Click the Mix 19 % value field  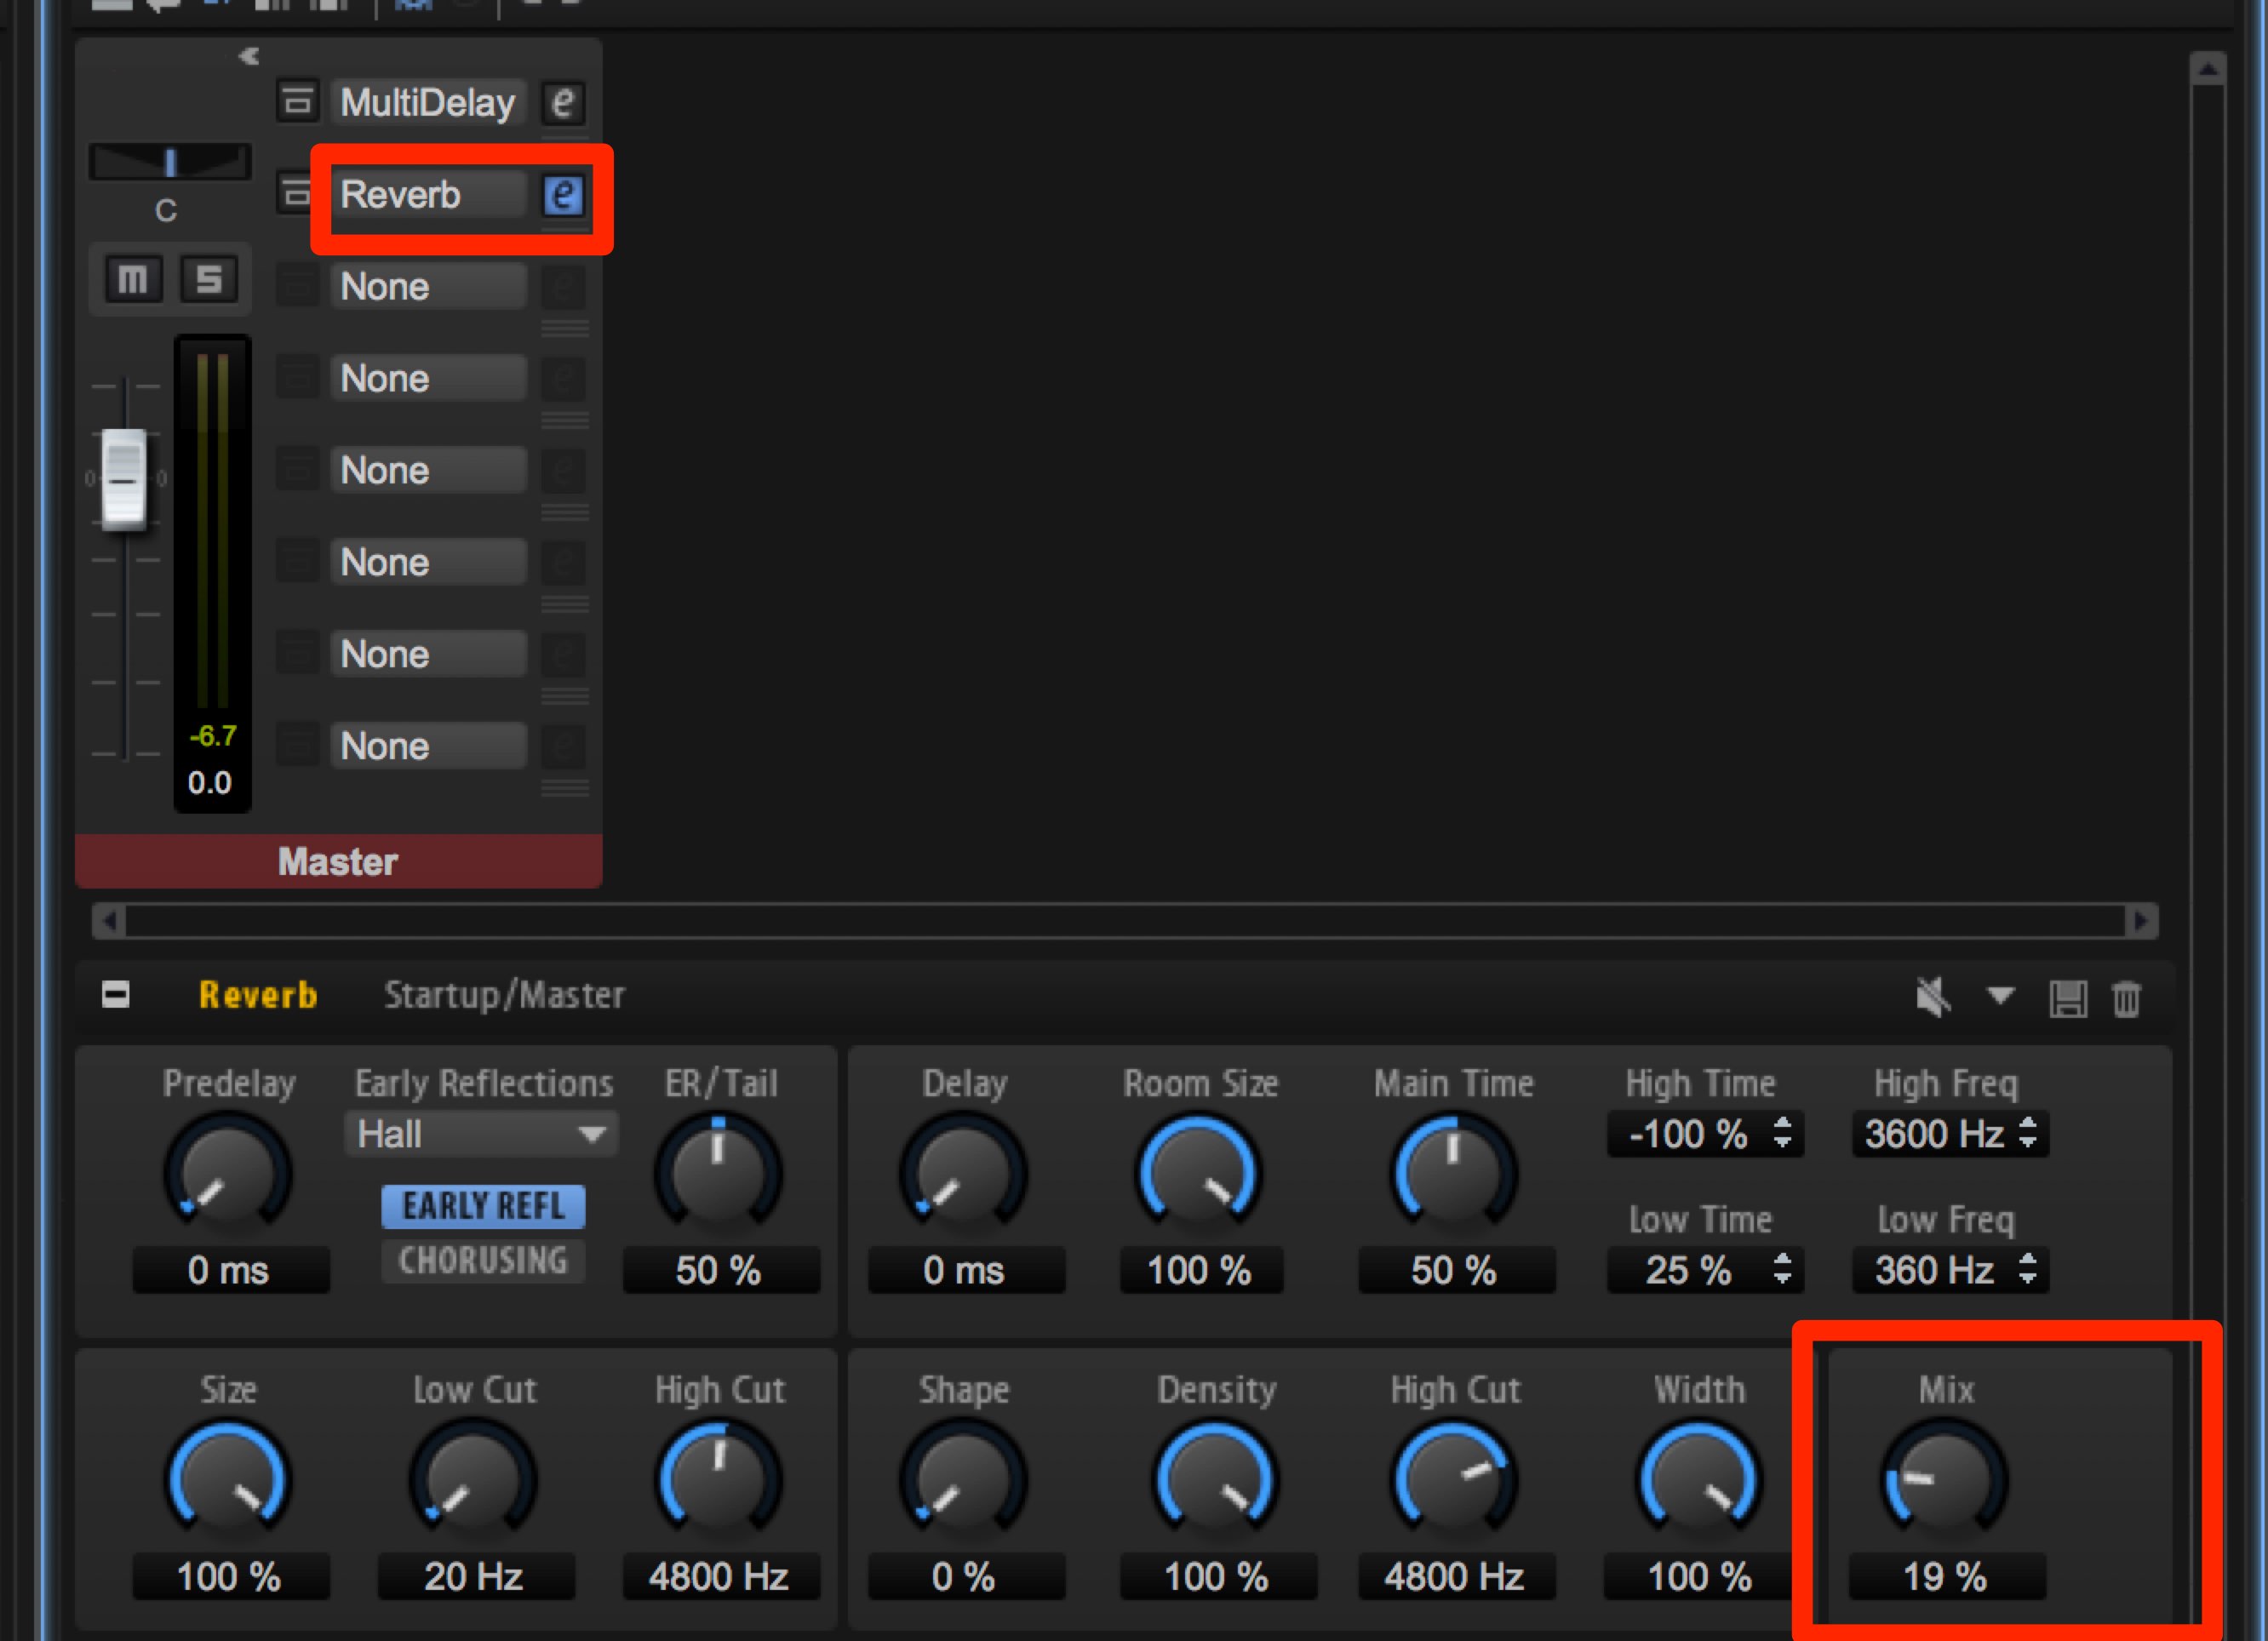point(1947,1577)
